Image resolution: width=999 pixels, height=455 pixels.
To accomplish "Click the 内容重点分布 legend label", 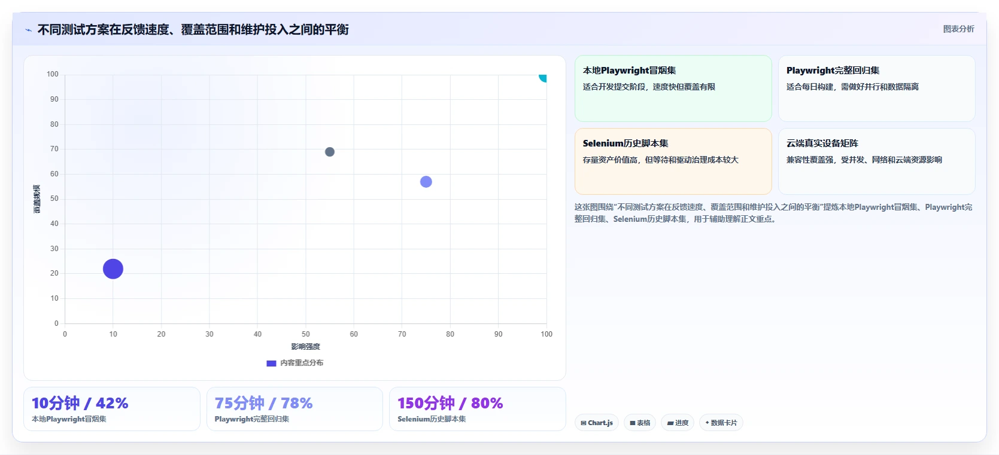I will [x=302, y=363].
